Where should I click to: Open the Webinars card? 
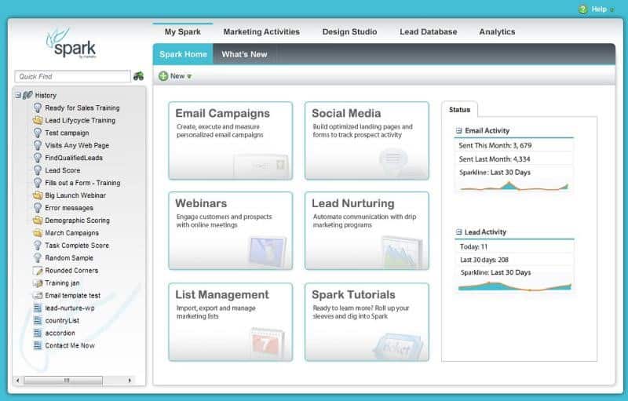click(231, 231)
